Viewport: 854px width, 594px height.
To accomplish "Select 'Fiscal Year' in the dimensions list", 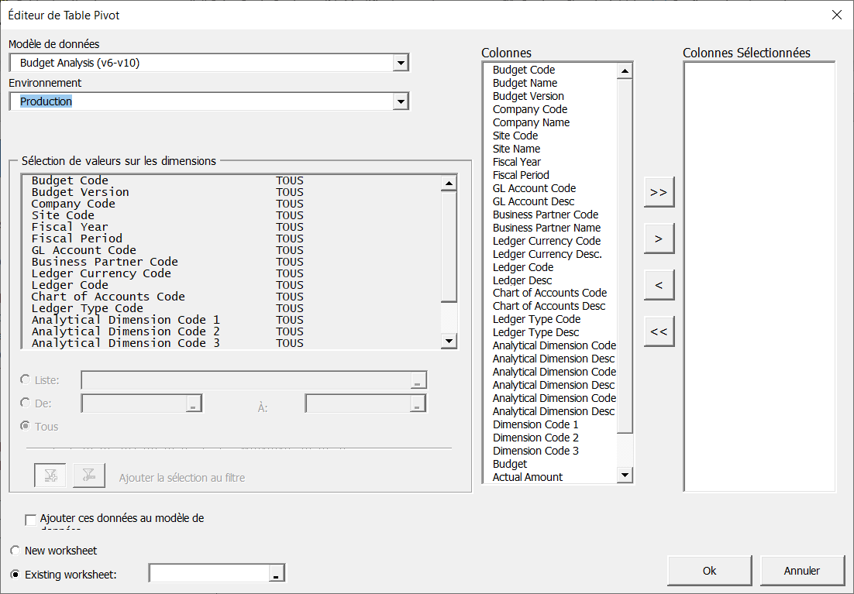I will pyautogui.click(x=70, y=227).
